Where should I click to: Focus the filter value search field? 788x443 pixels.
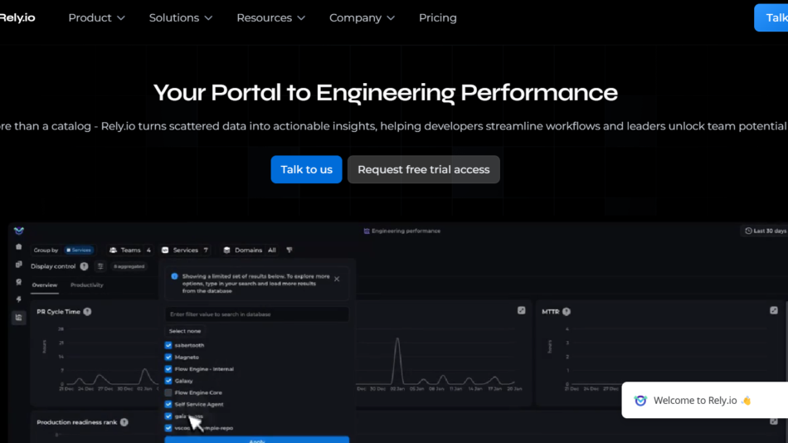click(257, 314)
